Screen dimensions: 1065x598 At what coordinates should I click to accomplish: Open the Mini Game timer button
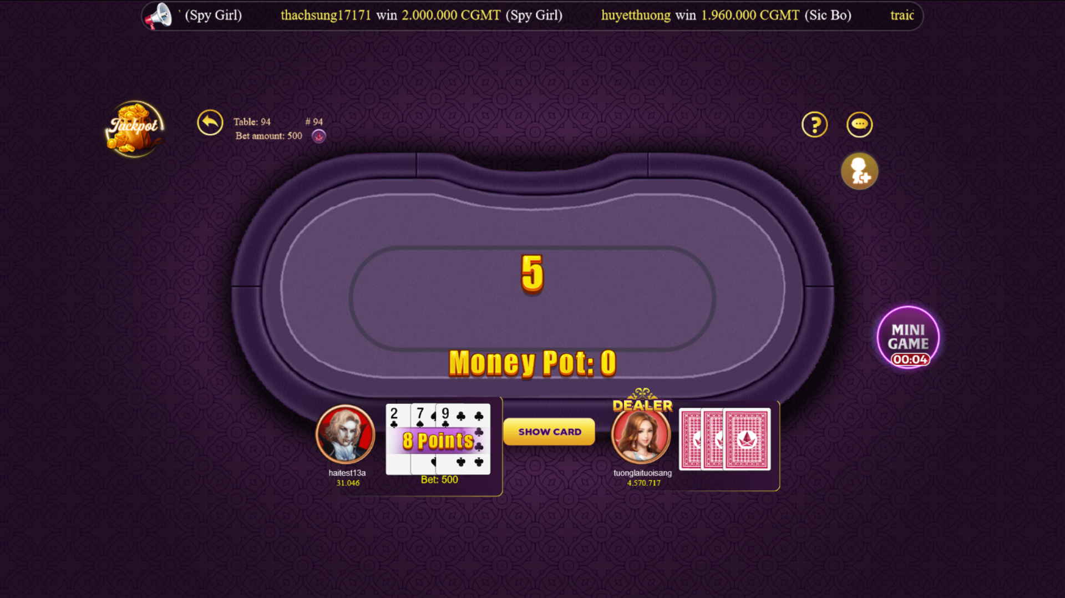[908, 337]
